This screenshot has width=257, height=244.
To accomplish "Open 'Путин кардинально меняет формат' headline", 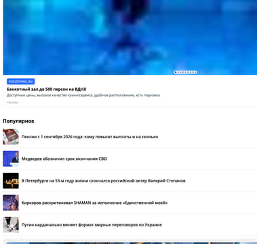I will pos(92,225).
